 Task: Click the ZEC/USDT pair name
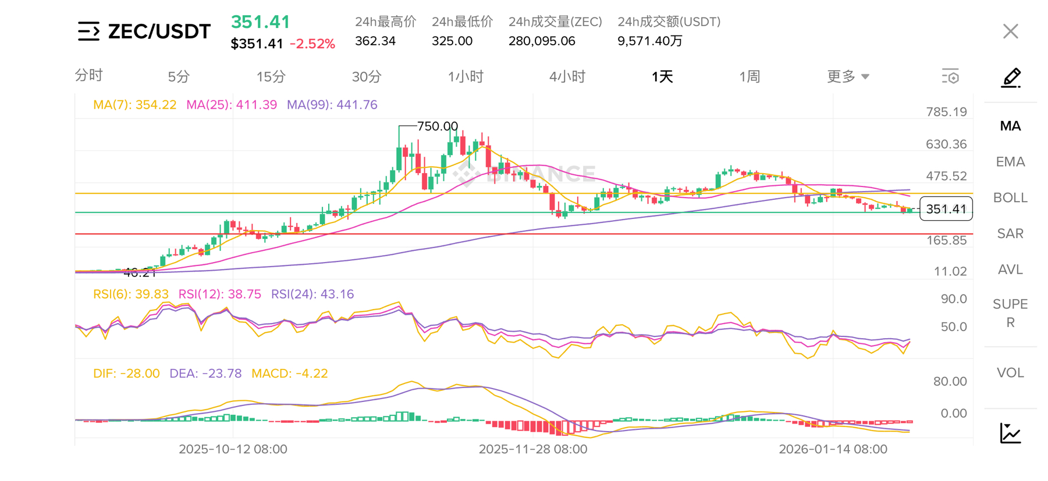159,31
